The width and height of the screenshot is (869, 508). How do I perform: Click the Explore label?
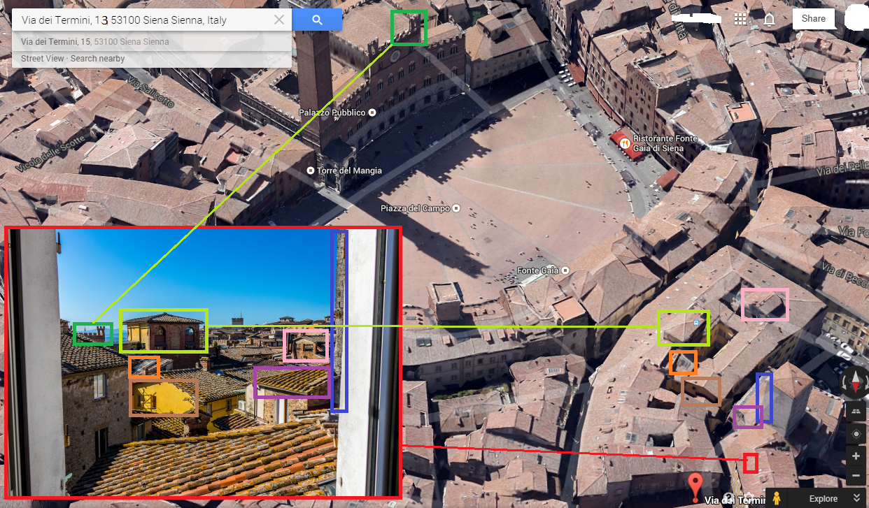(823, 498)
